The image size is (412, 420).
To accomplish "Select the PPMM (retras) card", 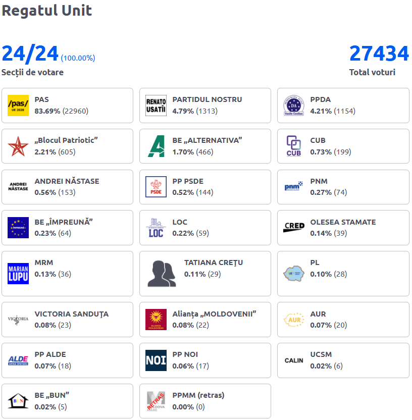I will pos(205,401).
